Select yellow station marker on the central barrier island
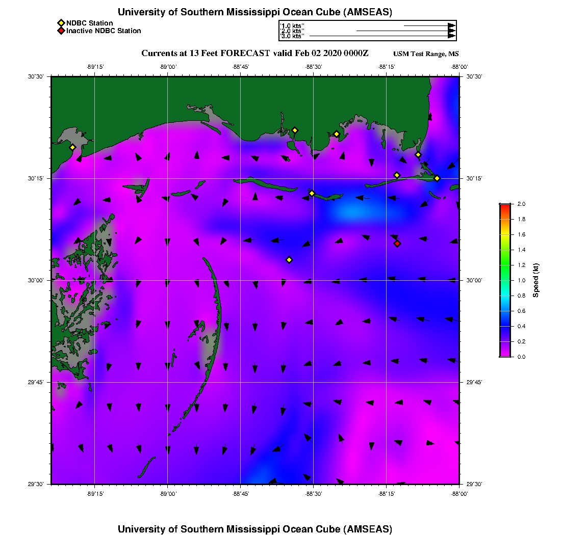This screenshot has width=561, height=535. 312,193
